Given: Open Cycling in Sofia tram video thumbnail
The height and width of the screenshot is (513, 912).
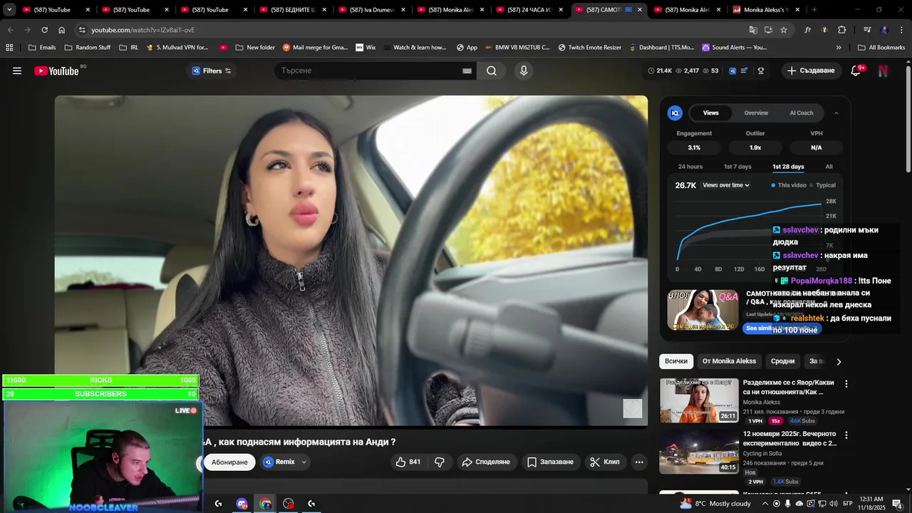Looking at the screenshot, I should pyautogui.click(x=699, y=451).
